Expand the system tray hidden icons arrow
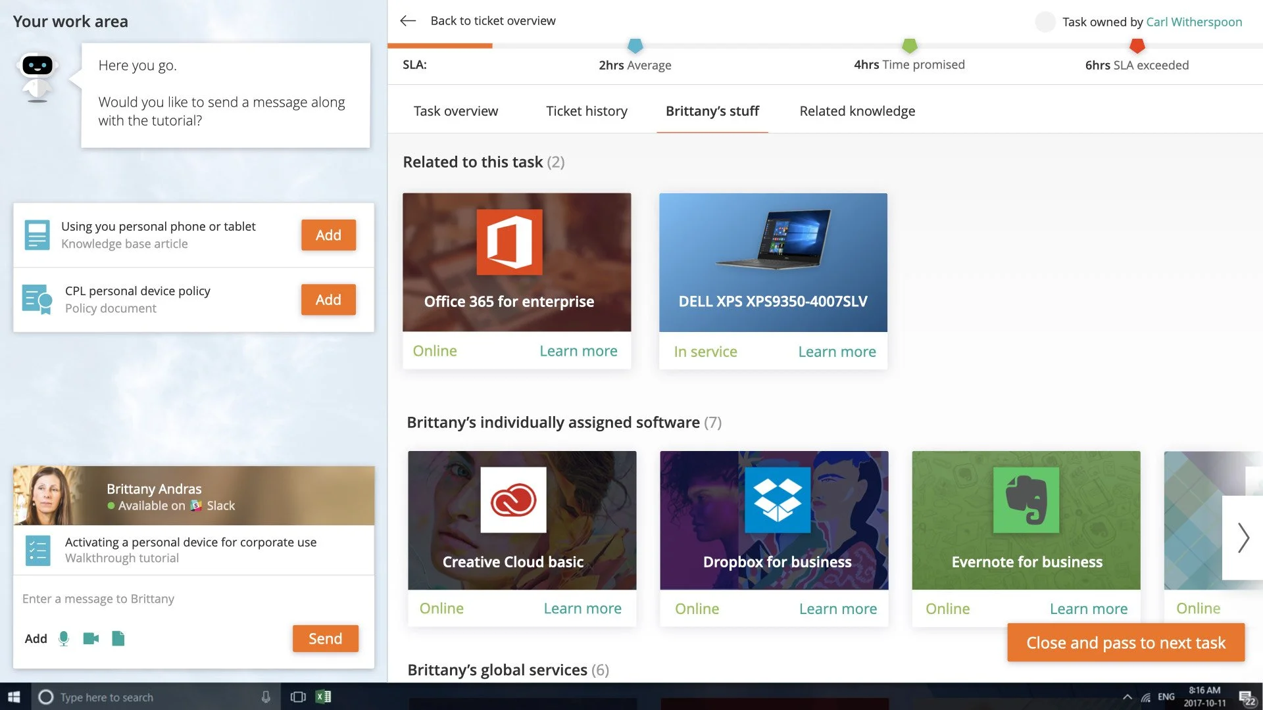Image resolution: width=1263 pixels, height=710 pixels. click(1127, 697)
